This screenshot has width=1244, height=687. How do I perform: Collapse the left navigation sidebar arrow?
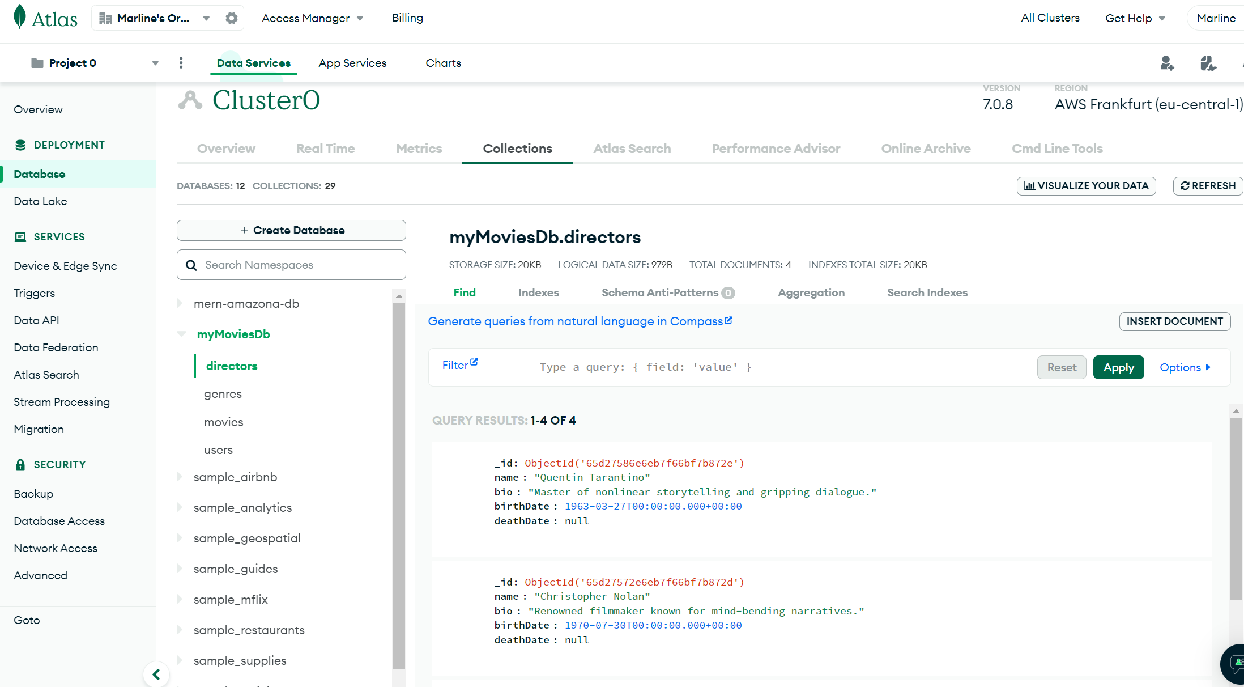pos(156,674)
